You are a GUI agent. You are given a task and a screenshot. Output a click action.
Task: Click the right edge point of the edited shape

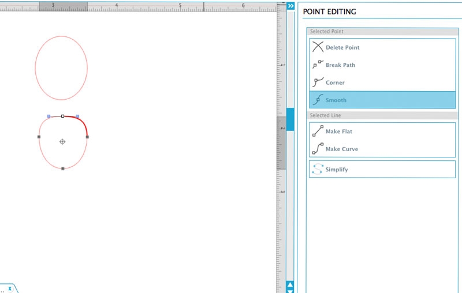87,137
